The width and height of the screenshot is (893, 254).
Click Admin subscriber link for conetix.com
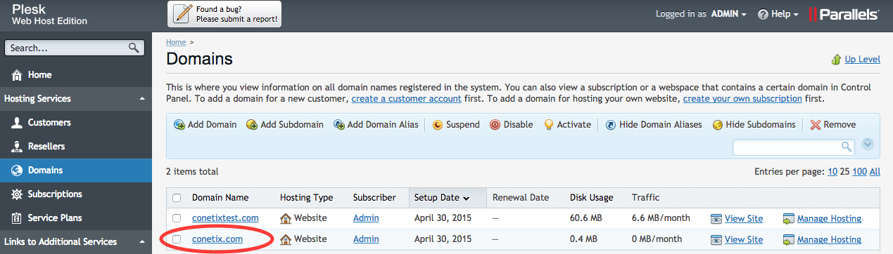coord(366,239)
